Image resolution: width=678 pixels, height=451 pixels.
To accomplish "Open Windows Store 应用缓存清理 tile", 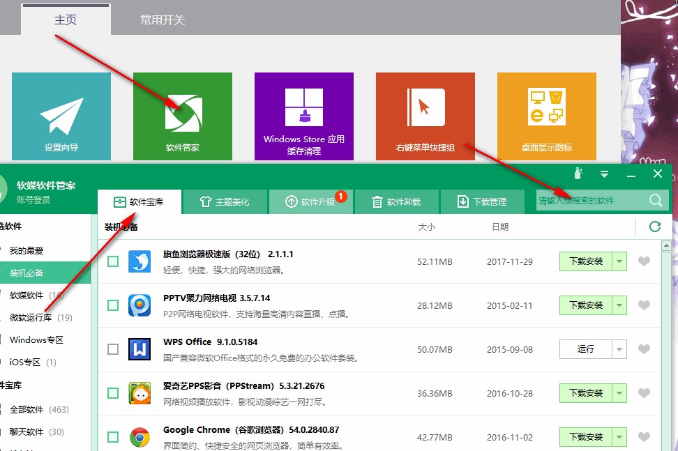I will (x=303, y=116).
